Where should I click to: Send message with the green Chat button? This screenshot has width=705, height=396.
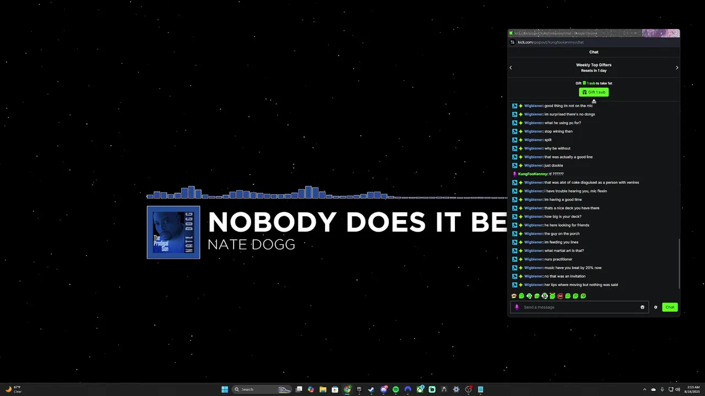(670, 307)
